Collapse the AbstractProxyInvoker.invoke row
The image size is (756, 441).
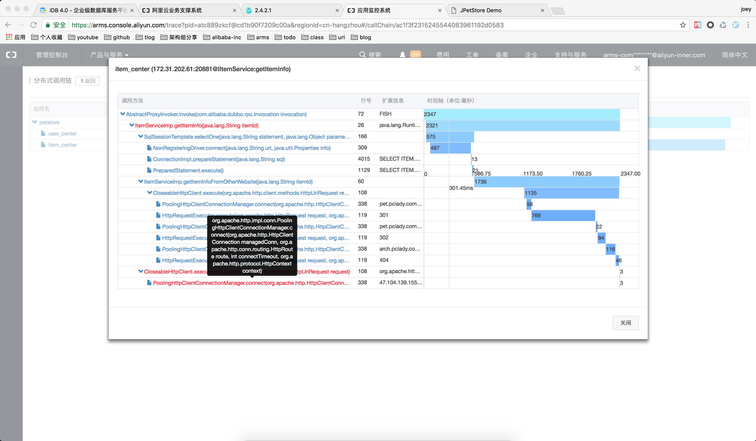point(122,114)
